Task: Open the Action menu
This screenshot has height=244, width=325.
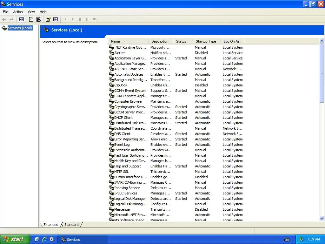Action: coord(18,12)
